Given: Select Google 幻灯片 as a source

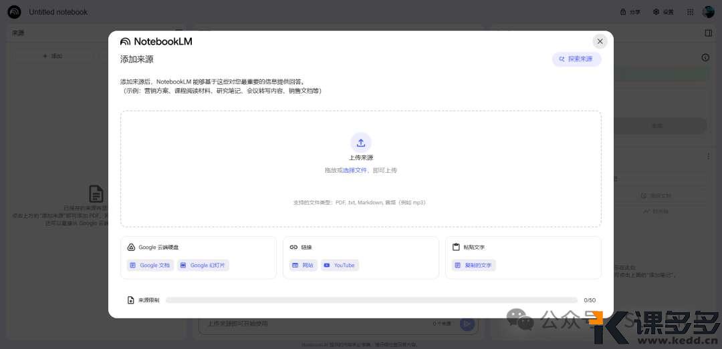Looking at the screenshot, I should (203, 266).
